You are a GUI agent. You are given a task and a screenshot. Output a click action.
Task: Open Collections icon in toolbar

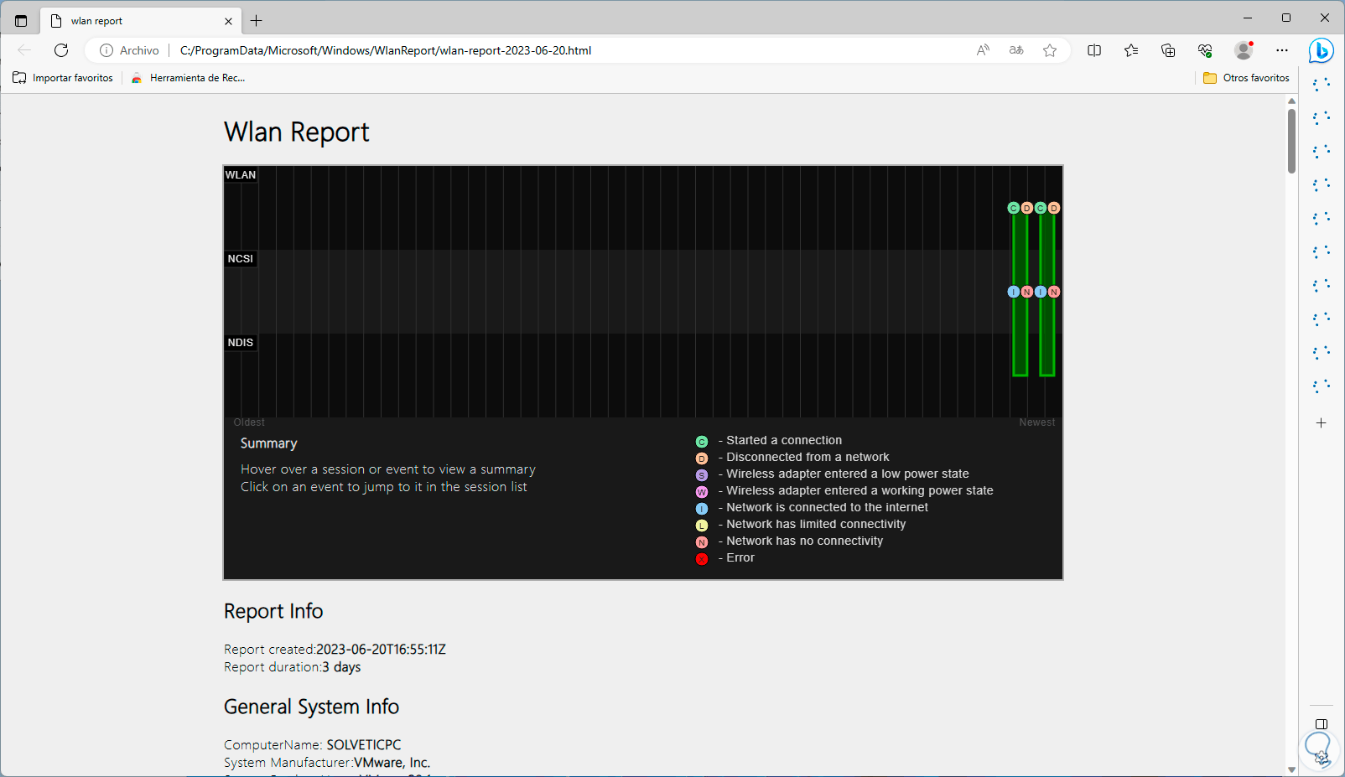point(1168,50)
